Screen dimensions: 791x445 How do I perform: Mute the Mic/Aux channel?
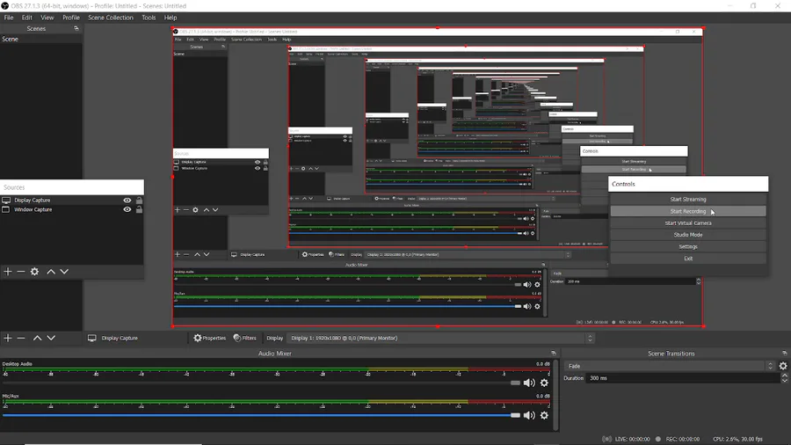point(529,415)
